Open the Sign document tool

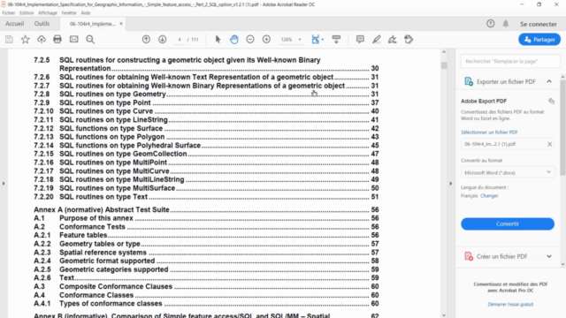tap(393, 39)
